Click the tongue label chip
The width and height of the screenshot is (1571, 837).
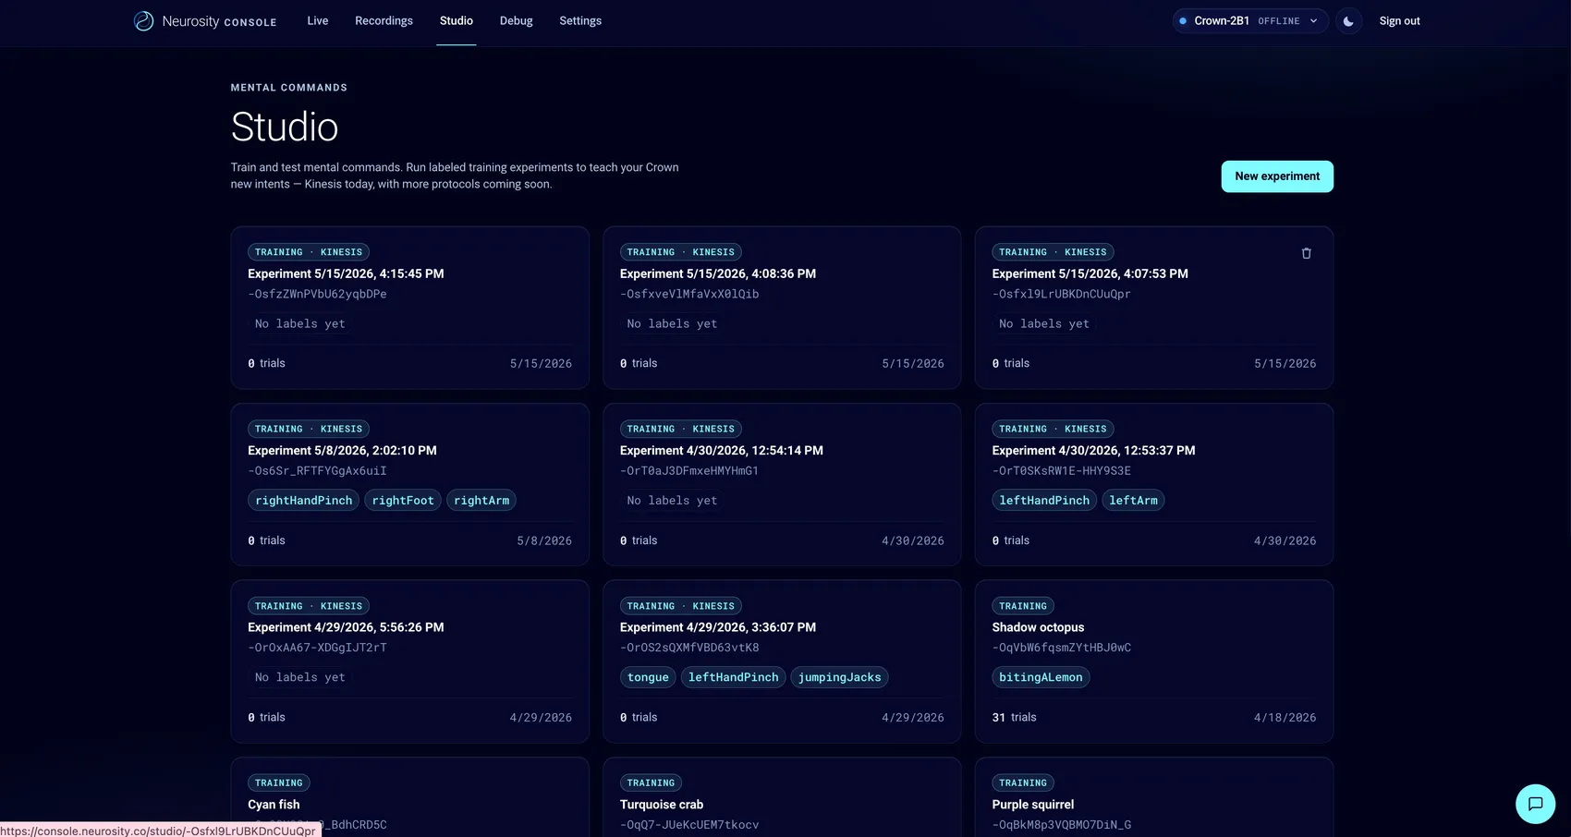(x=648, y=677)
